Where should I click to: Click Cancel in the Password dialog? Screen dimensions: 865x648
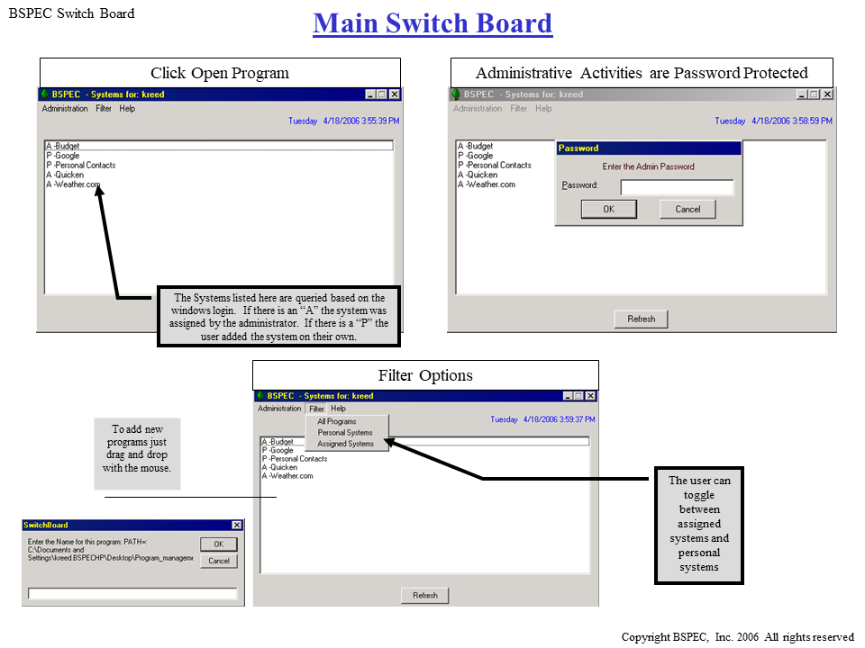687,209
